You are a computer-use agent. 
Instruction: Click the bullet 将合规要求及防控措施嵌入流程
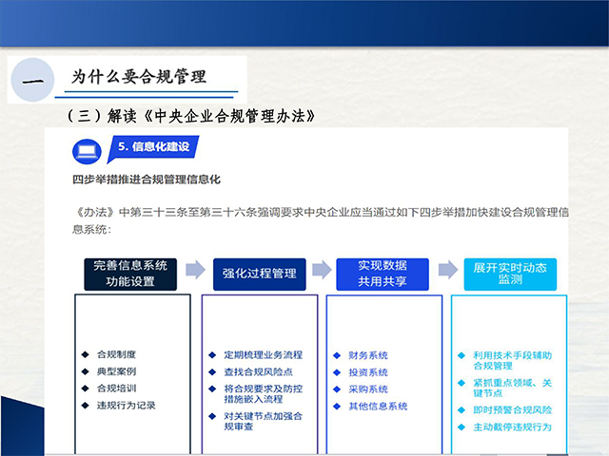click(263, 394)
